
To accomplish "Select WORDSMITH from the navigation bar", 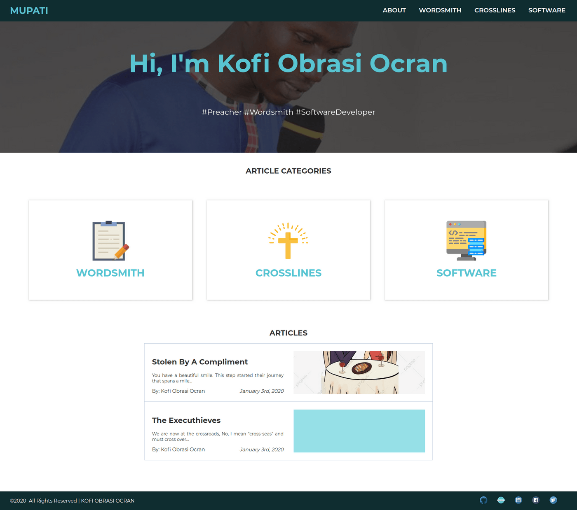I will click(440, 10).
